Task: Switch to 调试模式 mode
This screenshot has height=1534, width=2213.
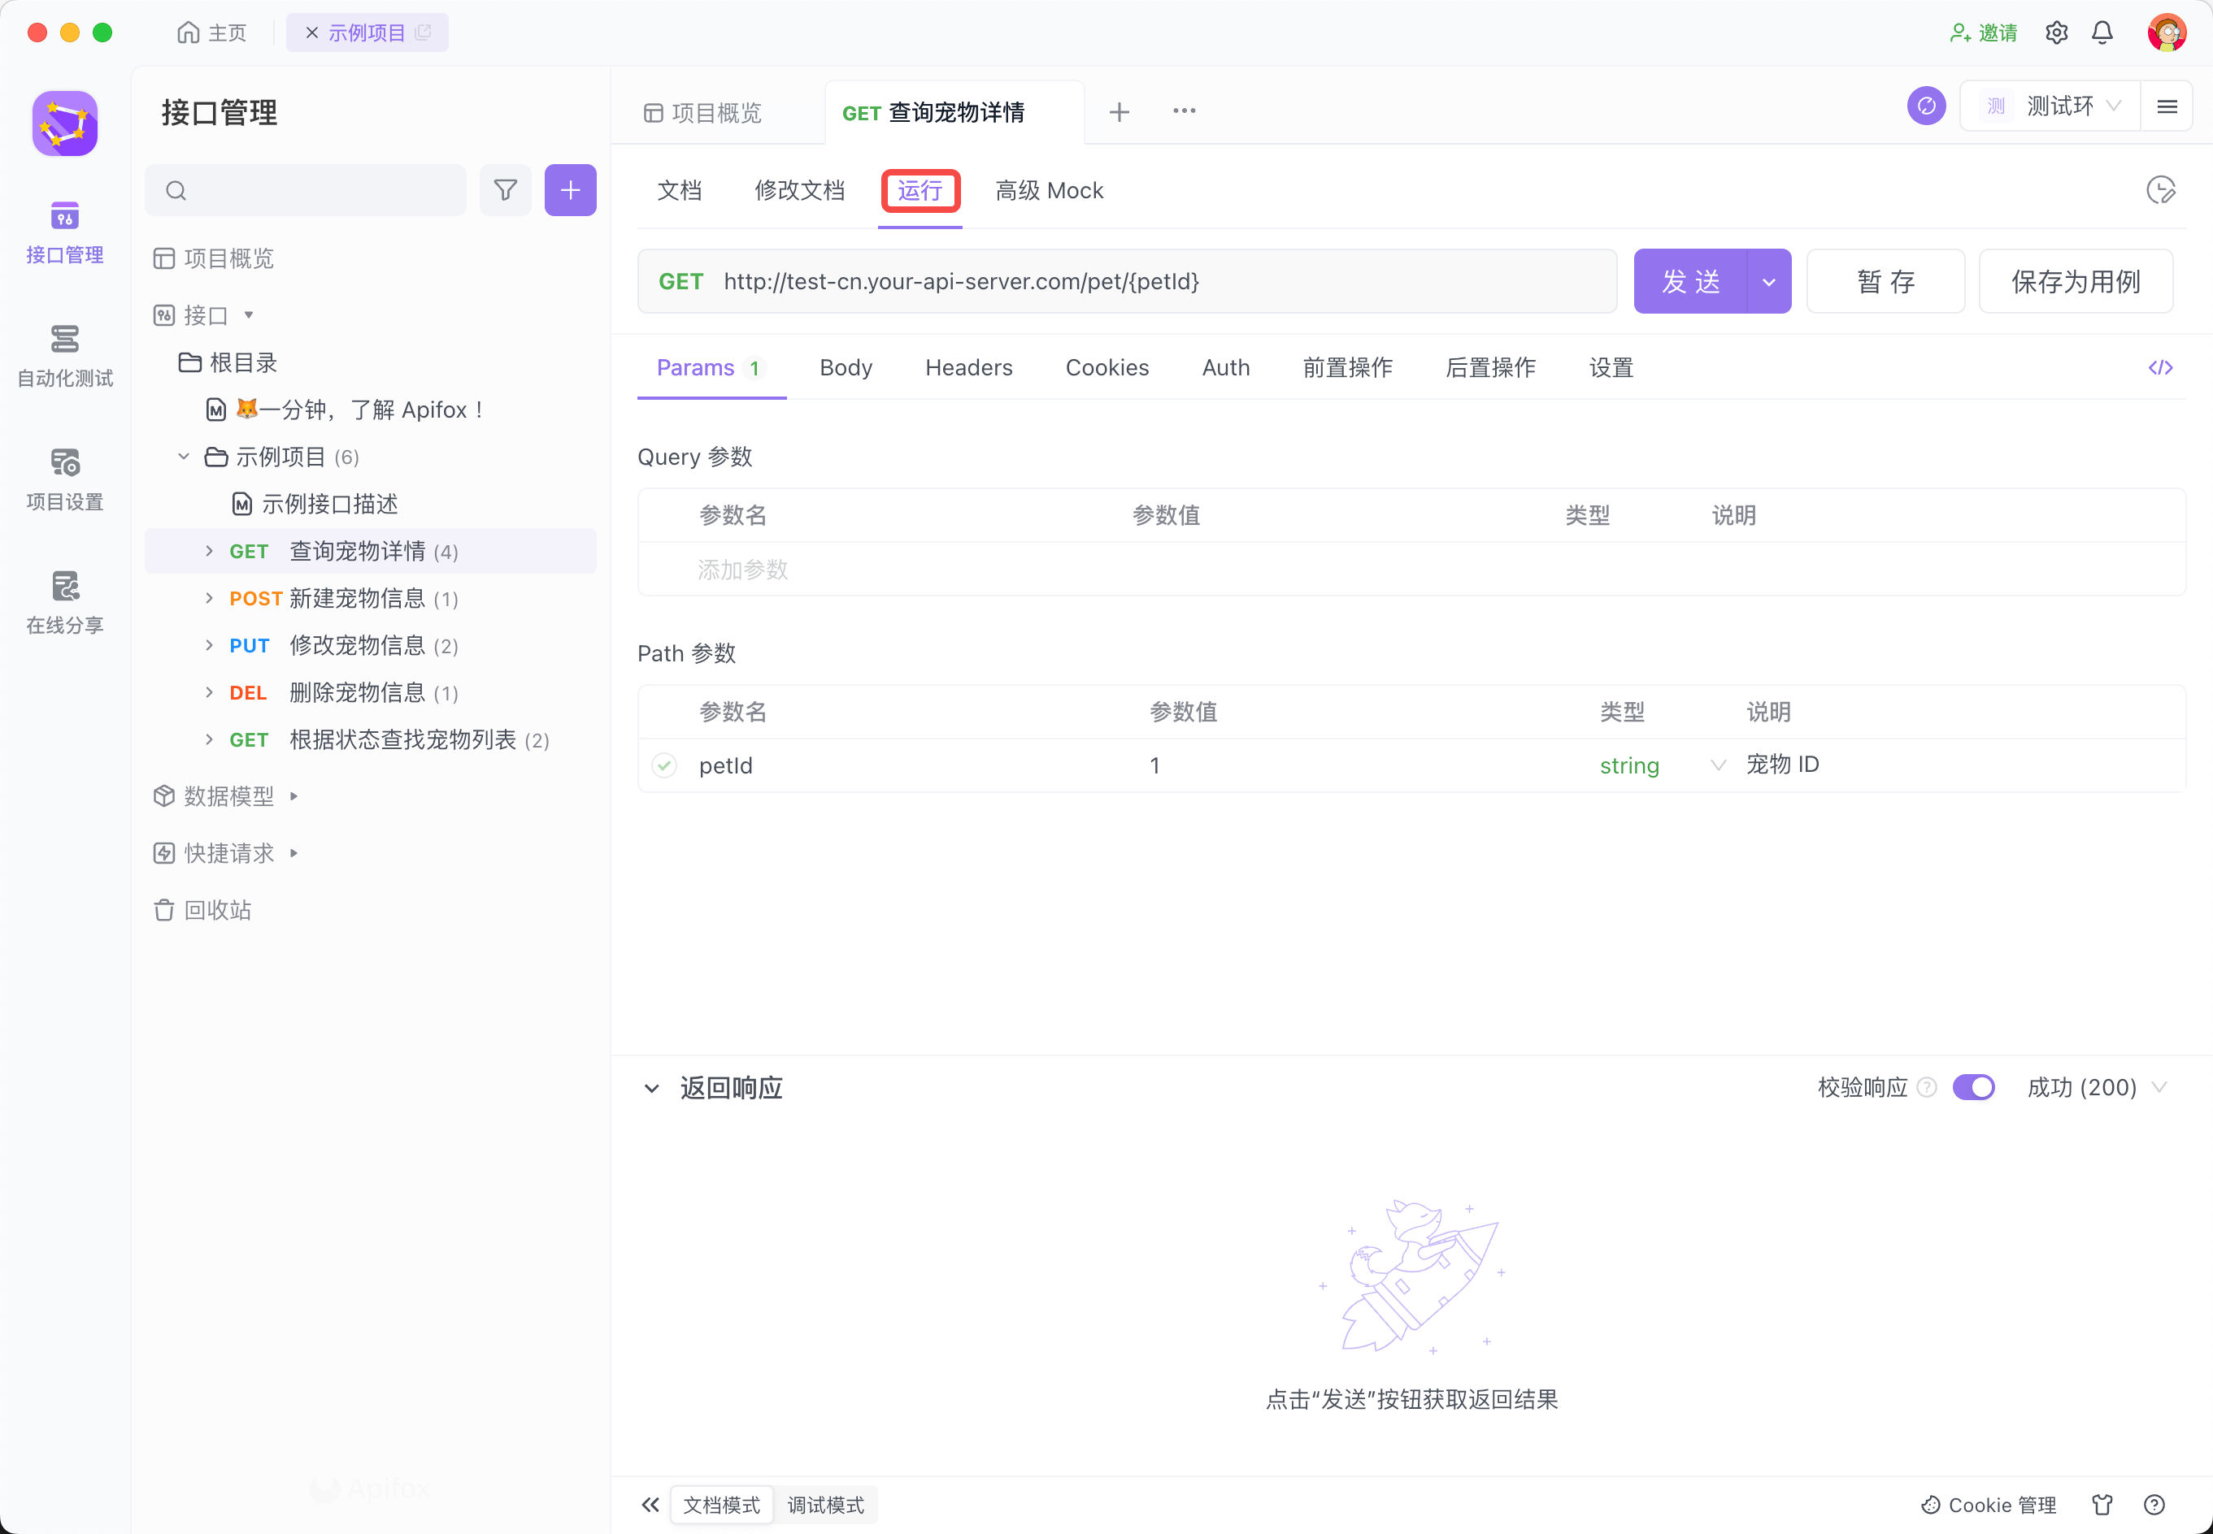Action: pyautogui.click(x=825, y=1504)
